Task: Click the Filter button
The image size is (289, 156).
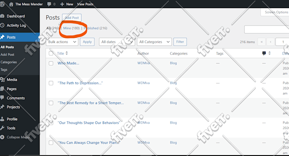Action: (180, 42)
